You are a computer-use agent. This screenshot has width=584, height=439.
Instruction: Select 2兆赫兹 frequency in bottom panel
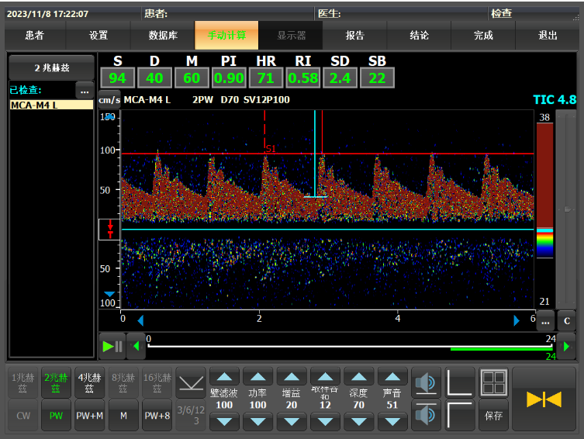(56, 383)
